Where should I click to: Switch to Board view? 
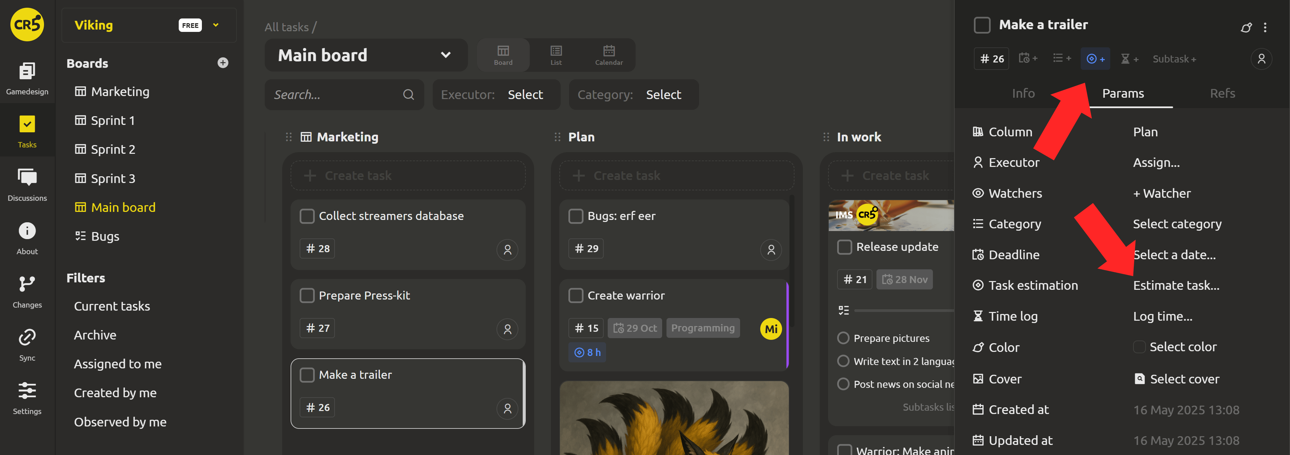503,55
